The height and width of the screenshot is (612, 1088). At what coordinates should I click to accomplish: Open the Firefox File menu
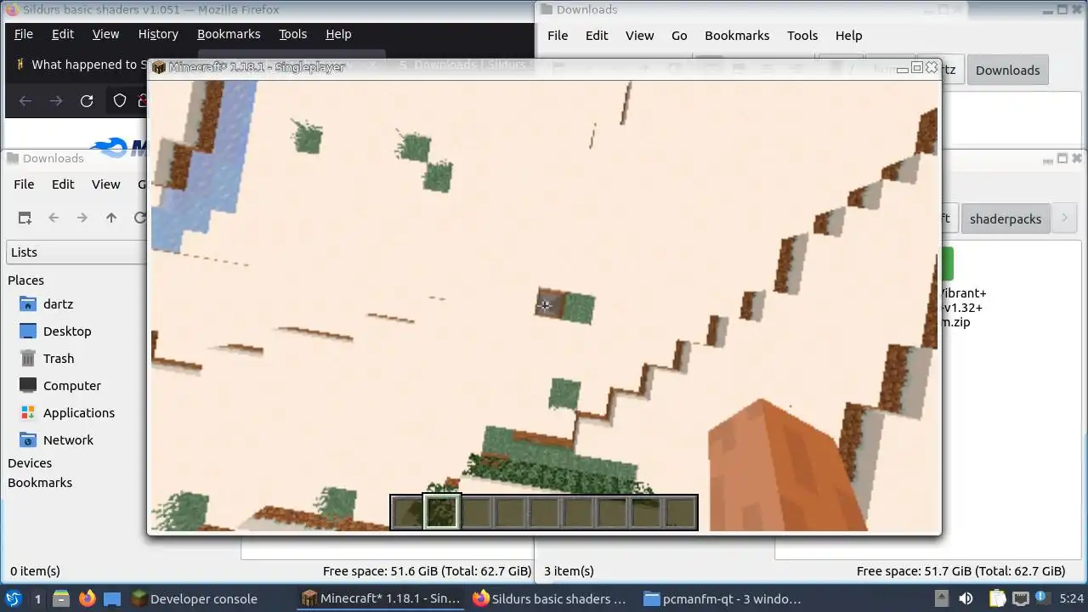coord(24,34)
